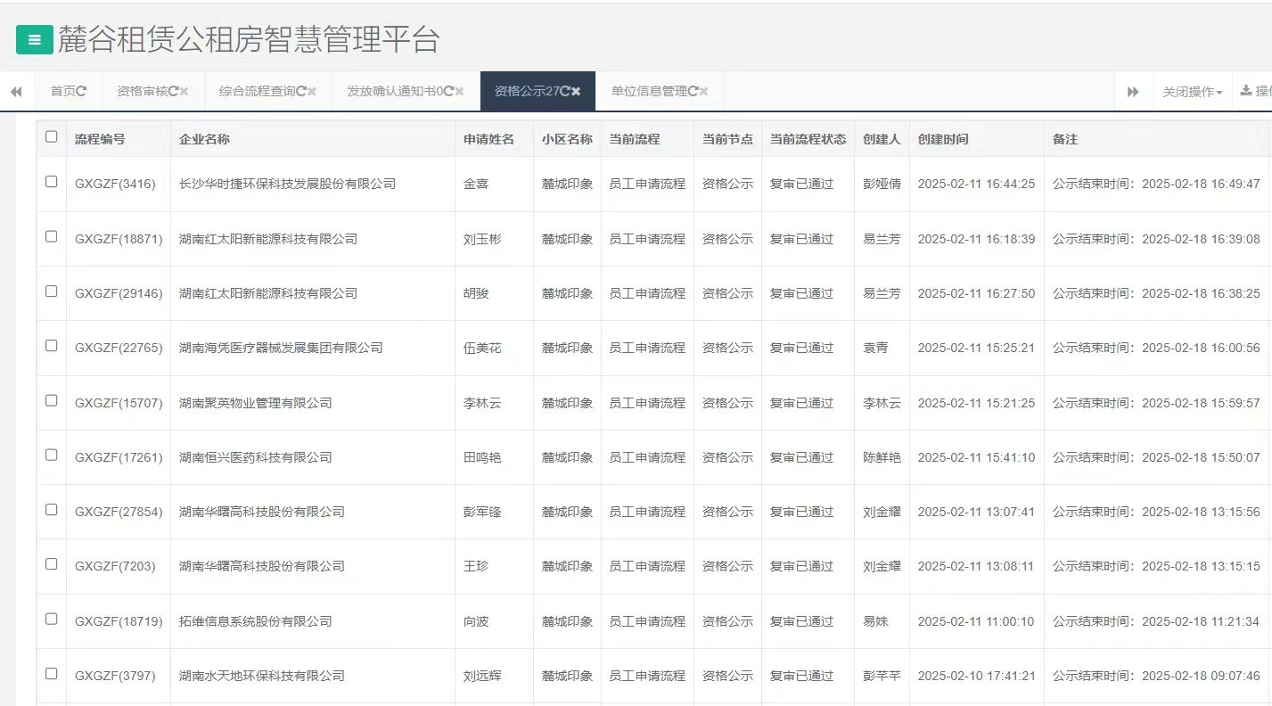Click the close icon on 资格公示27 tab

pyautogui.click(x=577, y=90)
